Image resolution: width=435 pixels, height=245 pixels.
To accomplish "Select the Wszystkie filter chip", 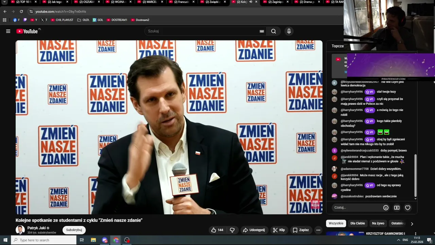I will [x=336, y=224].
